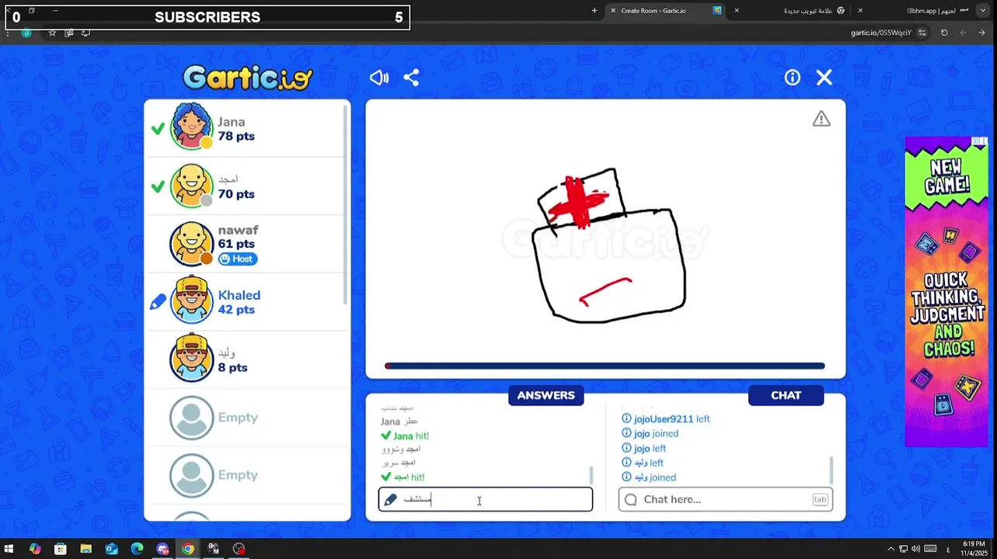Open OBS Studio from taskbar
The height and width of the screenshot is (559, 997).
(239, 549)
